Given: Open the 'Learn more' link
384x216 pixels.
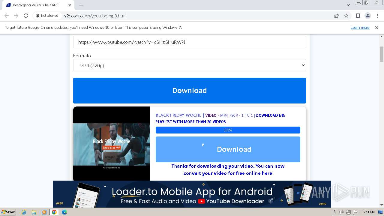Looking at the screenshot, I should [360, 28].
